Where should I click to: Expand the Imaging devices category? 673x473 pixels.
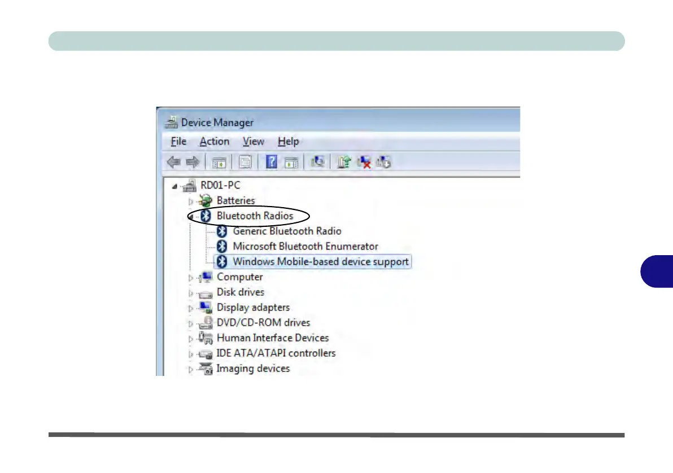click(x=191, y=369)
